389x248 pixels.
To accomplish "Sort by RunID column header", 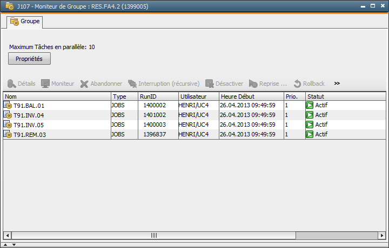I will (x=157, y=96).
